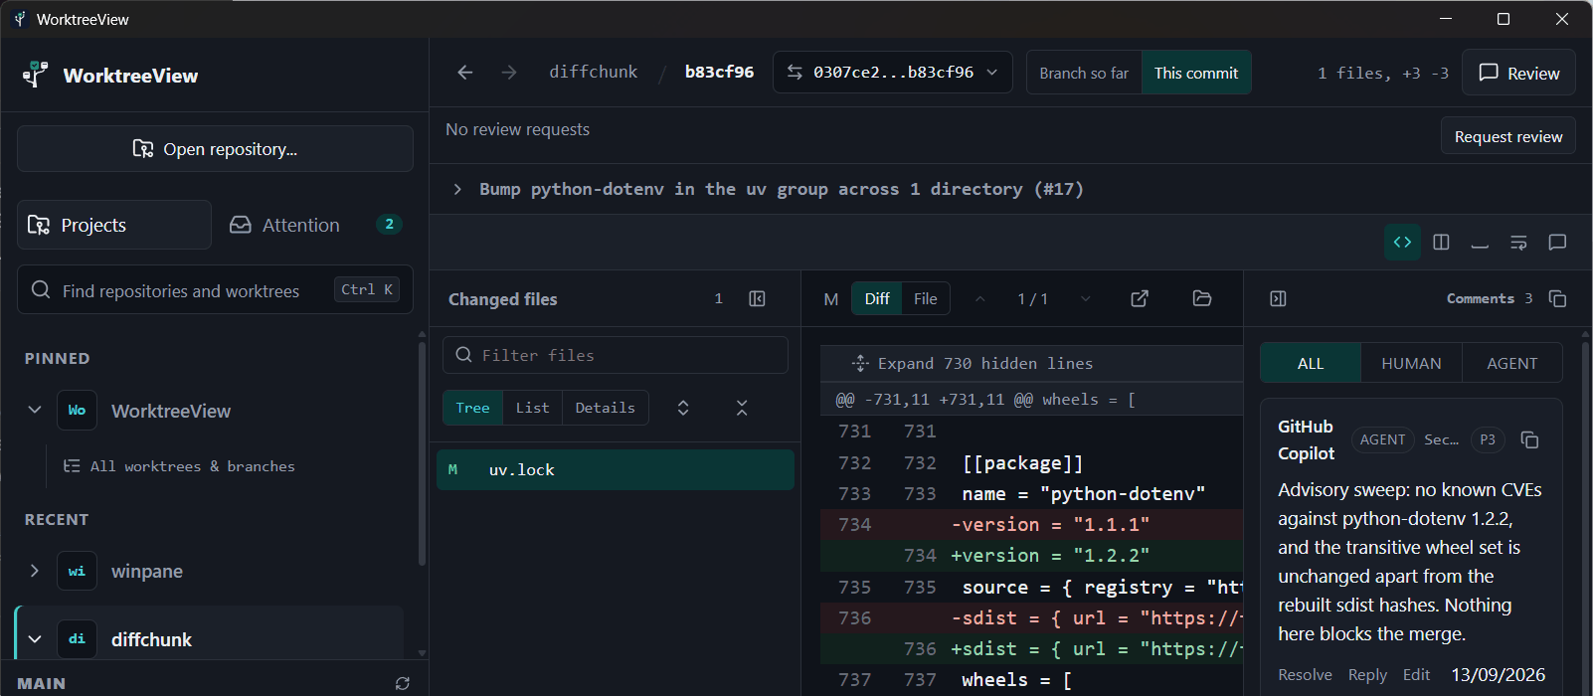Open file externally icon
This screenshot has height=696, width=1593.
click(1140, 298)
